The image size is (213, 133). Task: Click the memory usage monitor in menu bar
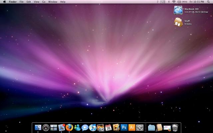161,2
